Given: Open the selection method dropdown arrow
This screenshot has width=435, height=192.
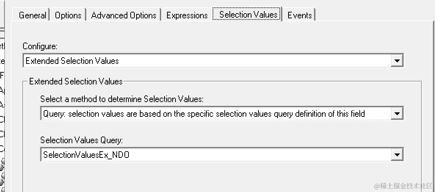Looking at the screenshot, I should click(396, 114).
